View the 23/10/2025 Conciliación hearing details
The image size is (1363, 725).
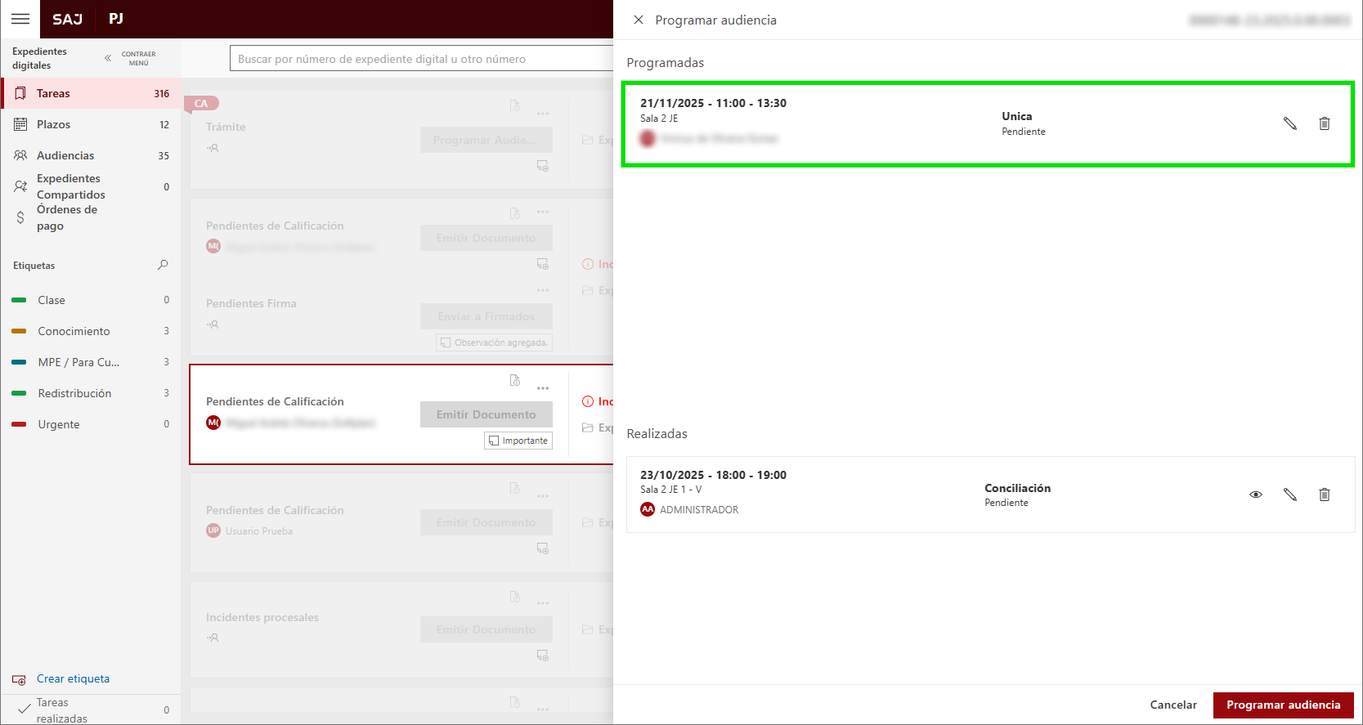point(1255,495)
